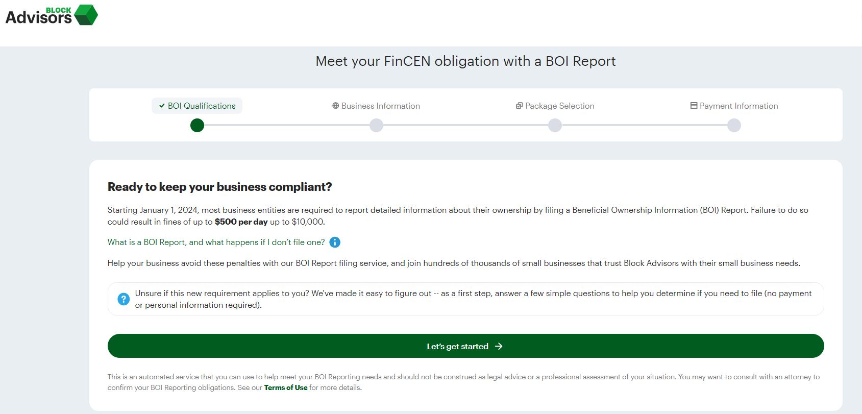
Task: Open the Payment Information step label
Action: click(x=738, y=106)
